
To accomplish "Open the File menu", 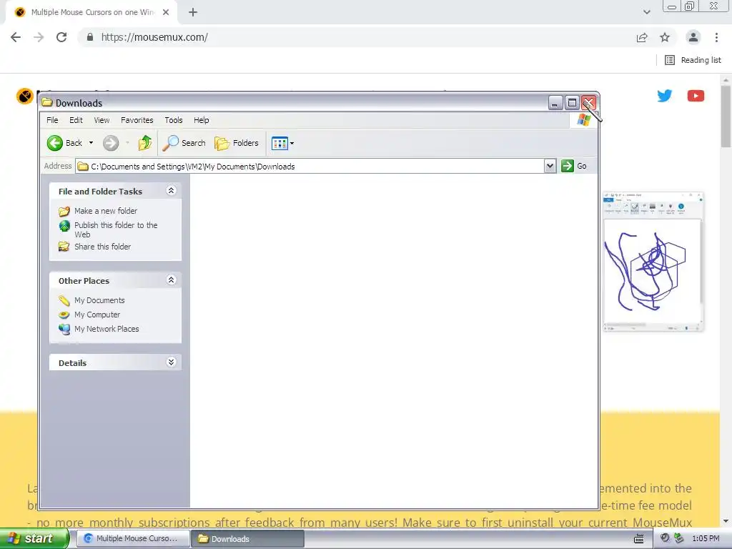I will pos(52,120).
